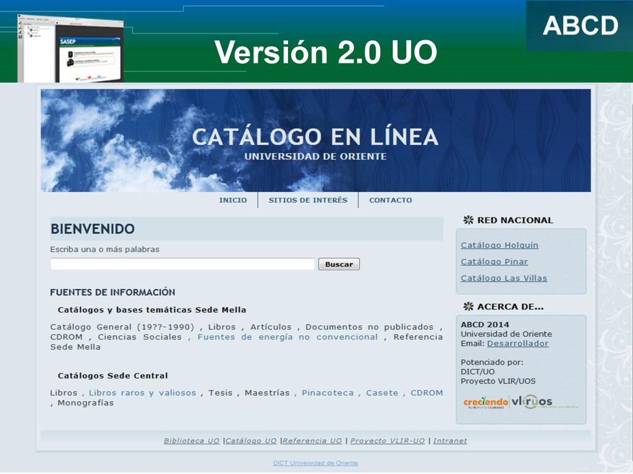Open the Pinacoteca catalog
This screenshot has height=474, width=633.
coord(328,393)
